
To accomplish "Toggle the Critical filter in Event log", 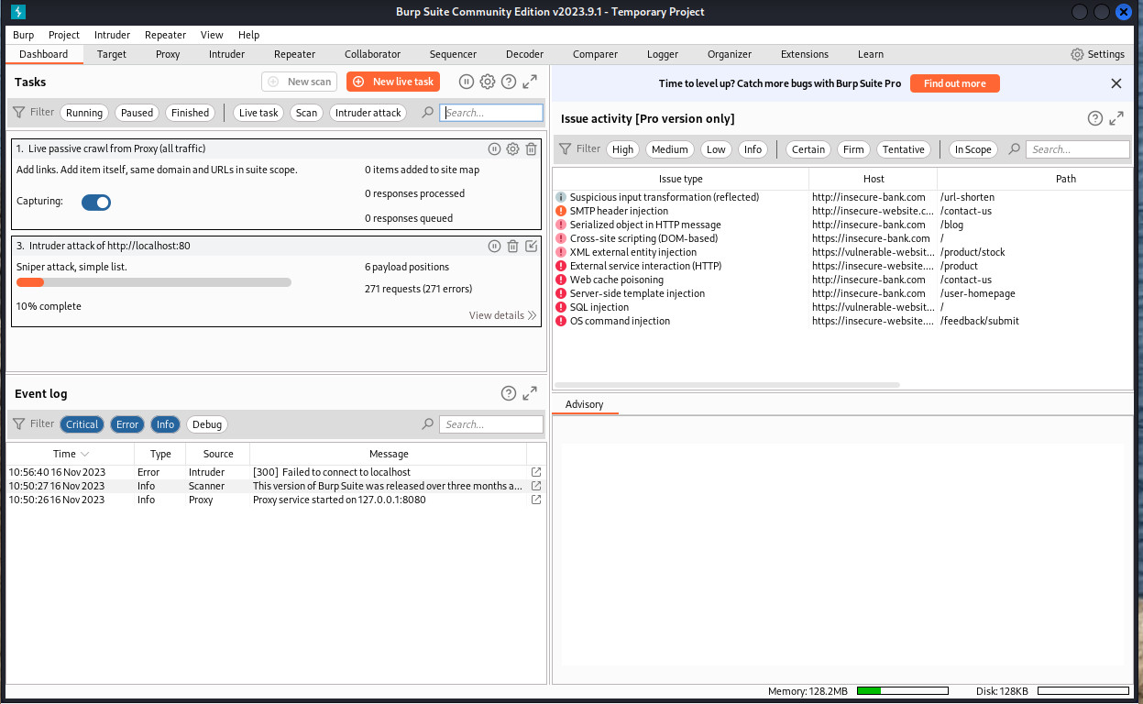I will (82, 423).
